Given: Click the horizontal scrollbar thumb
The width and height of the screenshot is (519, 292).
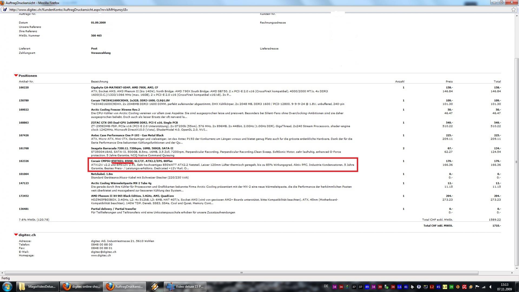Looking at the screenshot, I should [x=242, y=273].
